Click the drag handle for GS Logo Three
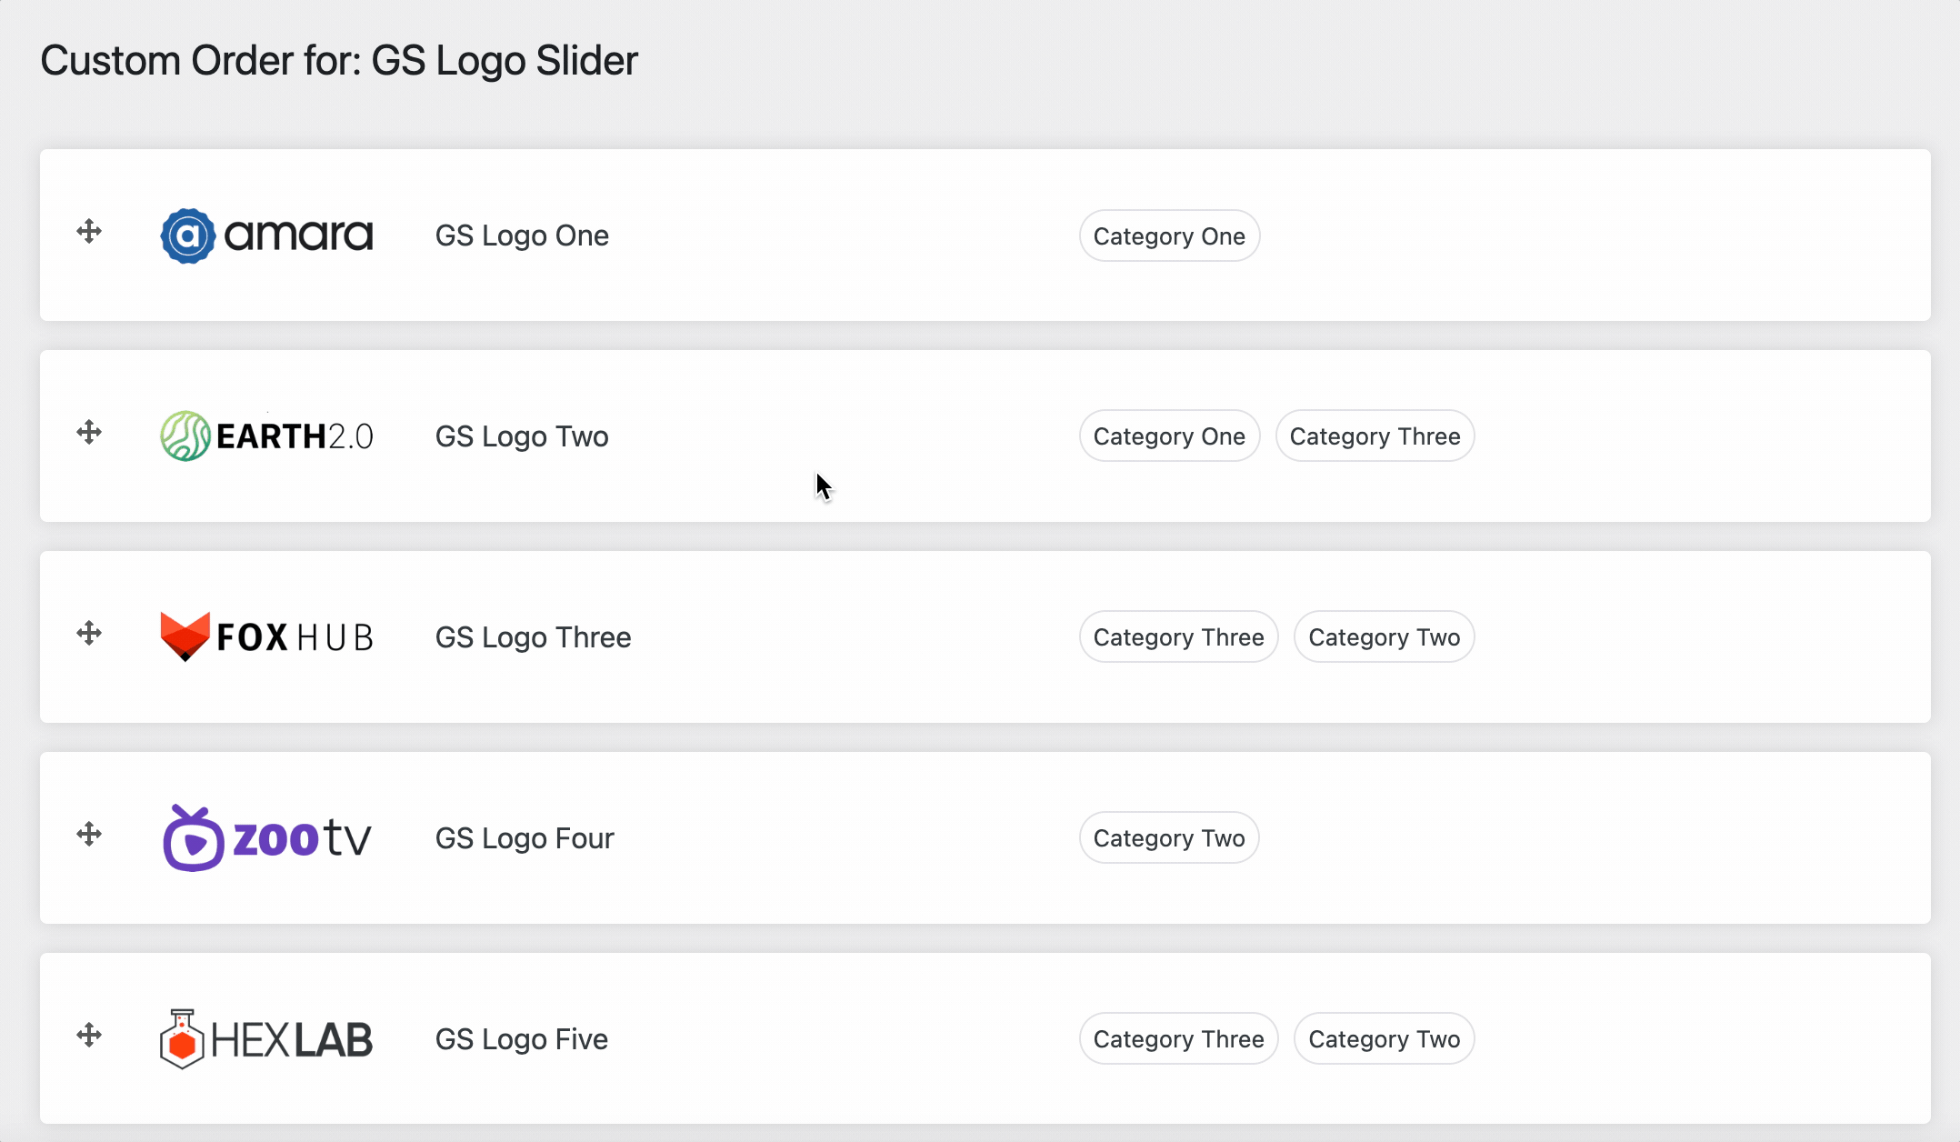1960x1142 pixels. point(88,636)
